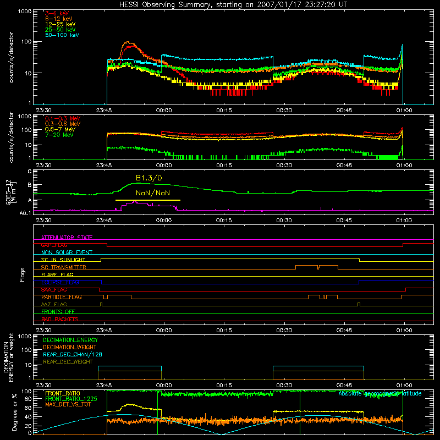This screenshot has width=440, height=440.
Task: Click the MAX_DET_VS_TOT legend entry
Action: pyautogui.click(x=68, y=404)
